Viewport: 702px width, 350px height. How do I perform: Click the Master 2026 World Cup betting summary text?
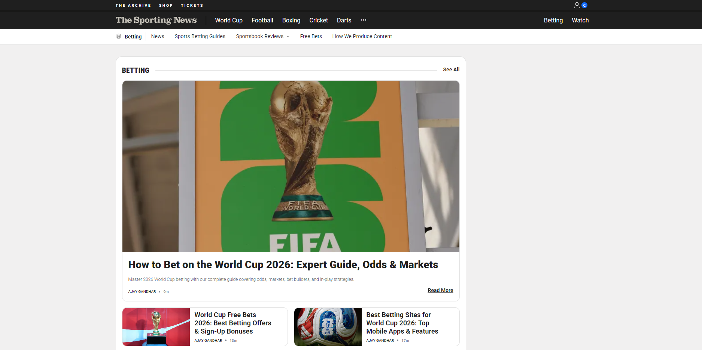(241, 279)
